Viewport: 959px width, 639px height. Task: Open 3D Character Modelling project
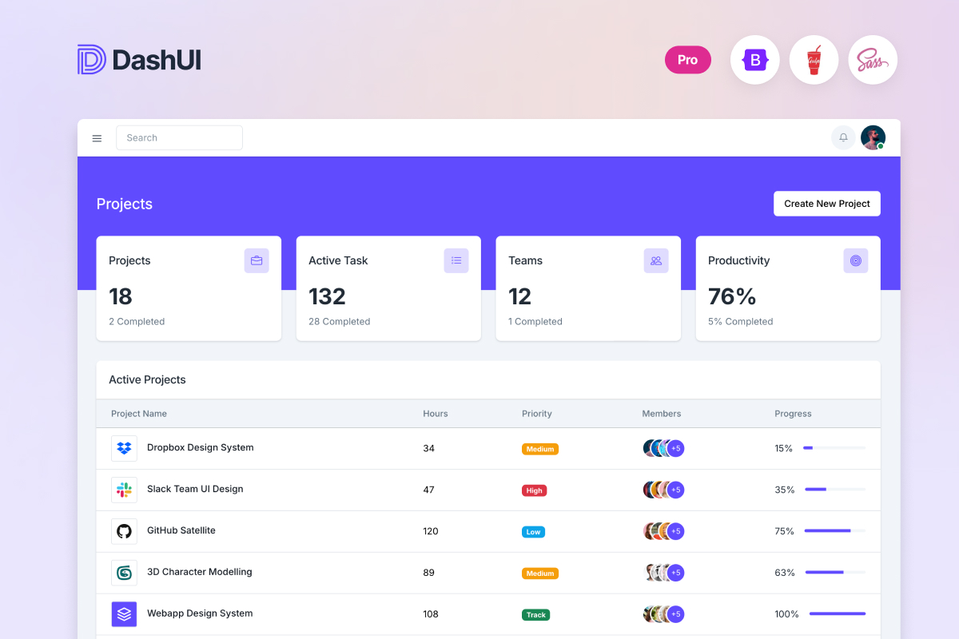pyautogui.click(x=200, y=572)
